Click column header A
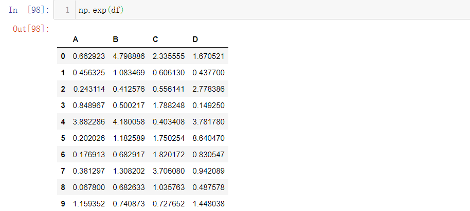Image resolution: width=470 pixels, height=211 pixels. [76, 39]
